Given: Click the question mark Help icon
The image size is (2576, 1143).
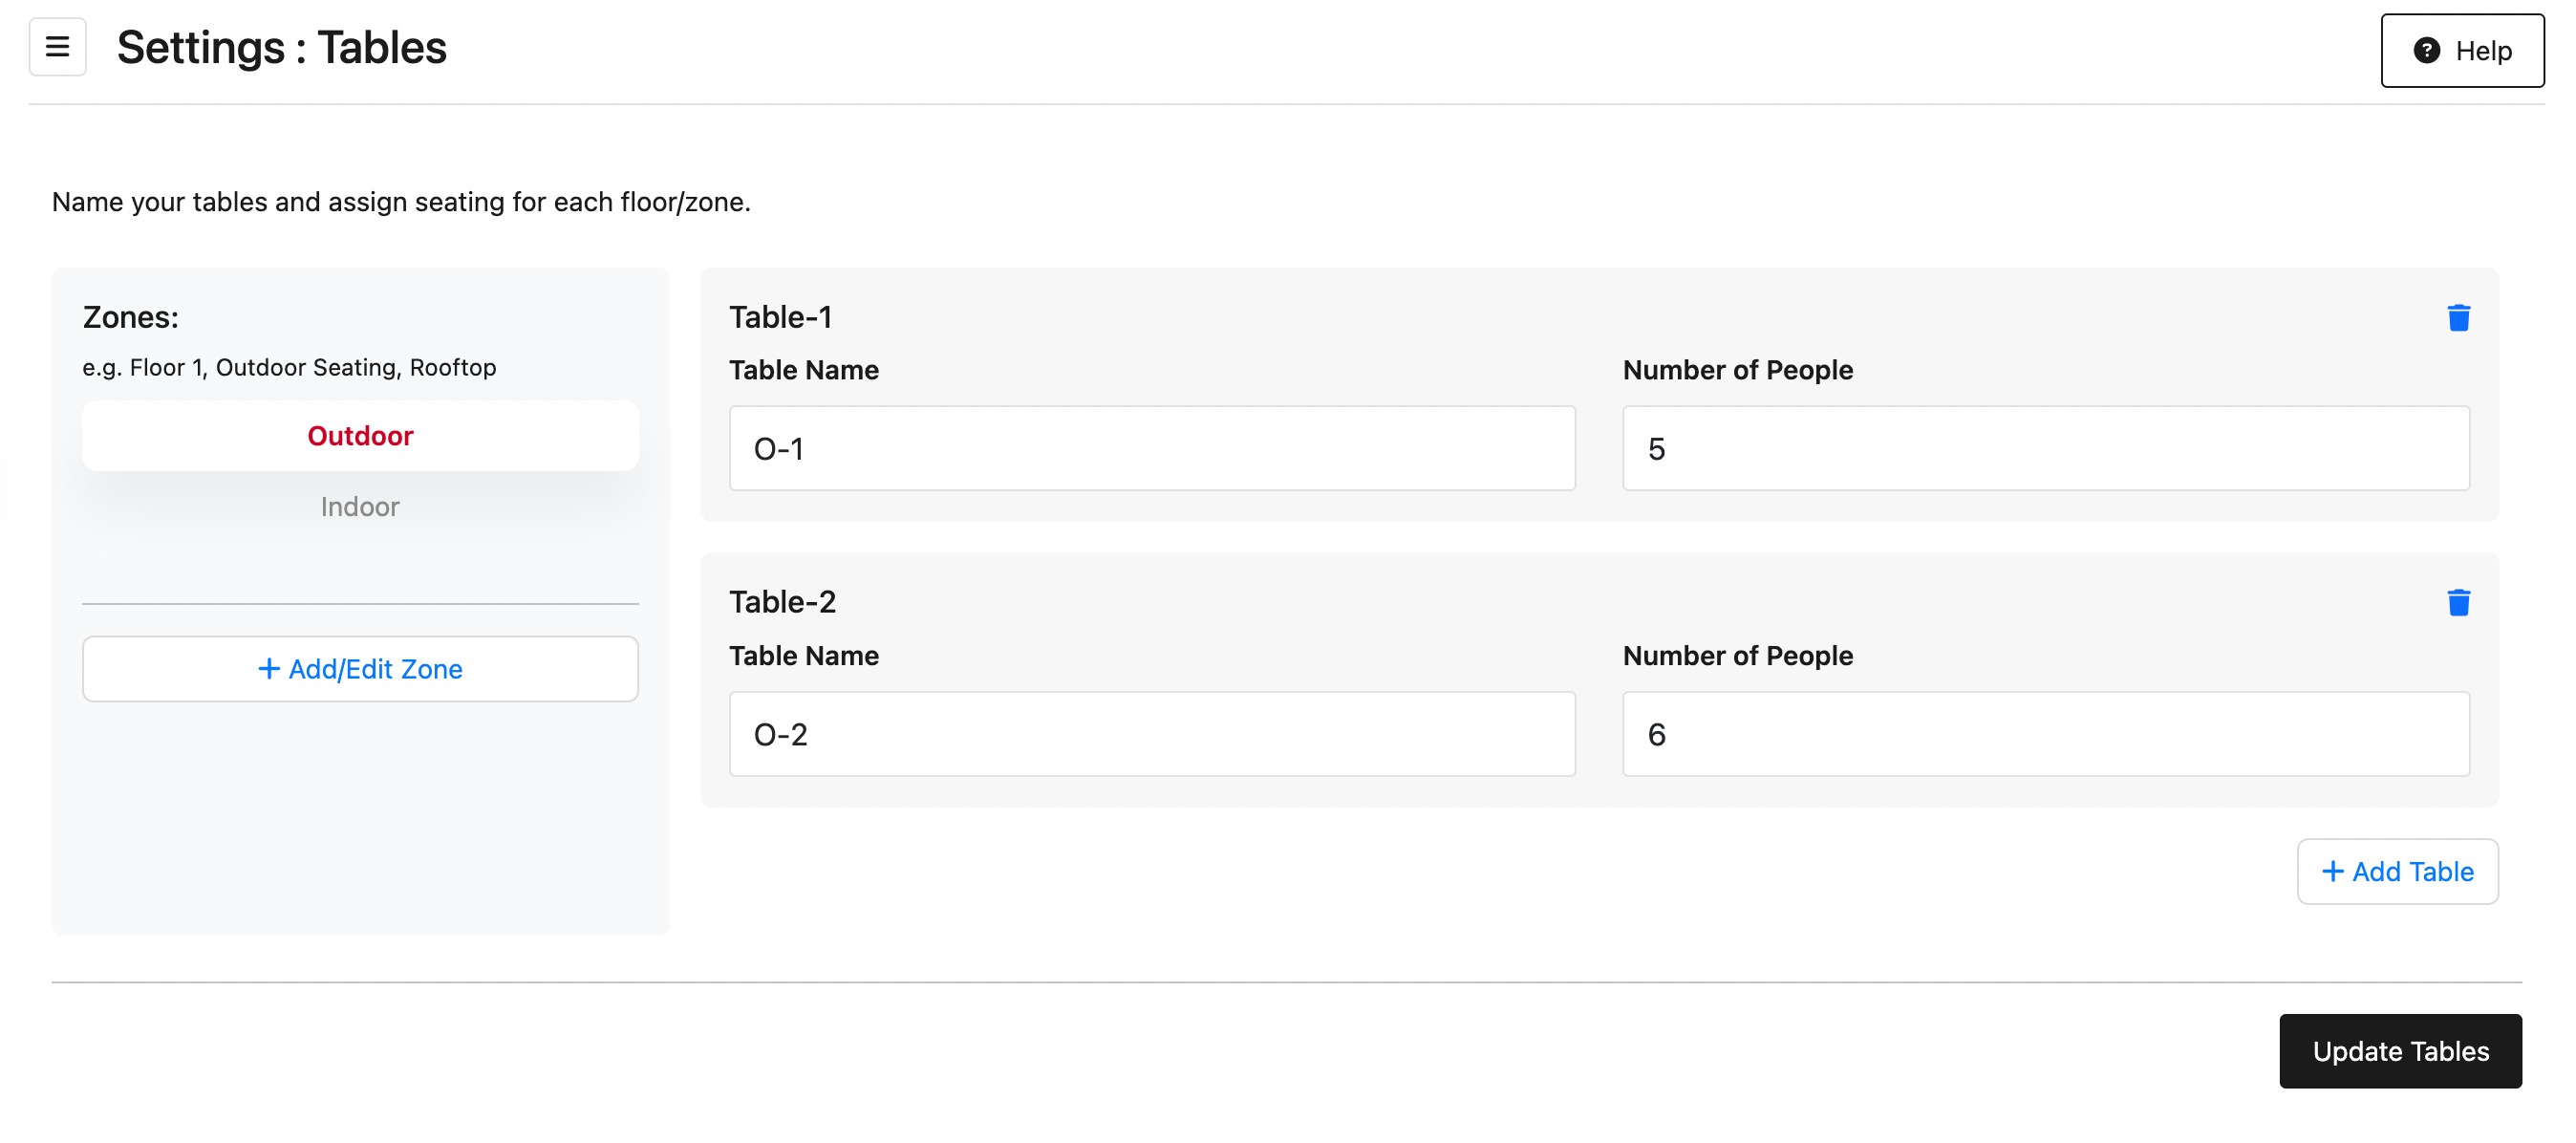Looking at the screenshot, I should (2427, 51).
